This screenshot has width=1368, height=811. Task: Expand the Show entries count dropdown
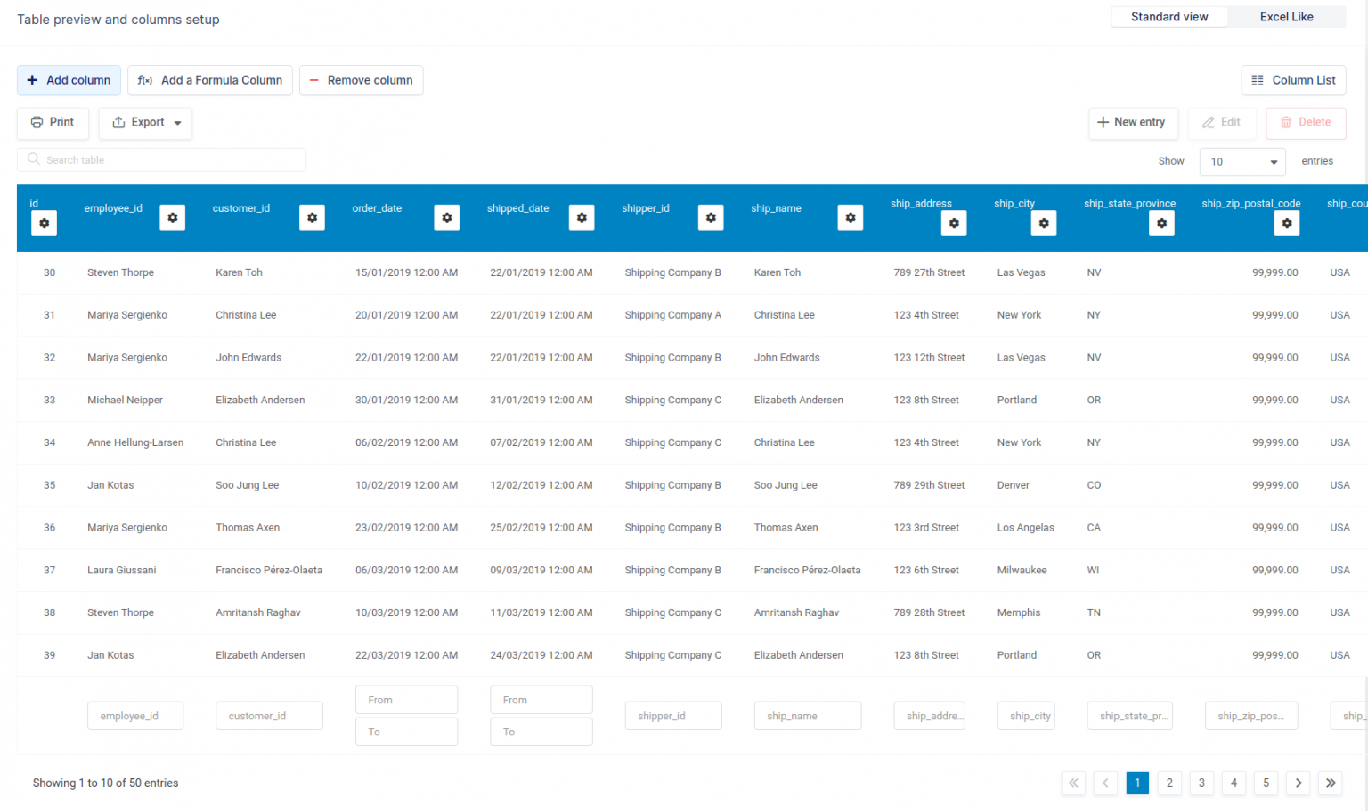click(x=1242, y=162)
